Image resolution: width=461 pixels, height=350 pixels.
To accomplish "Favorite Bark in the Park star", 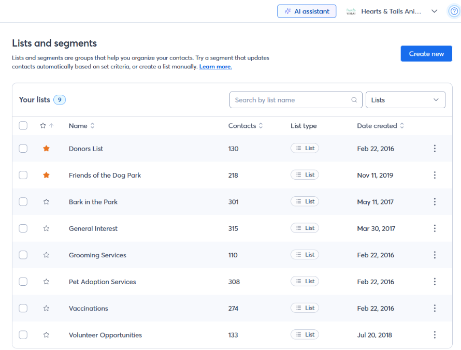I will 46,201.
